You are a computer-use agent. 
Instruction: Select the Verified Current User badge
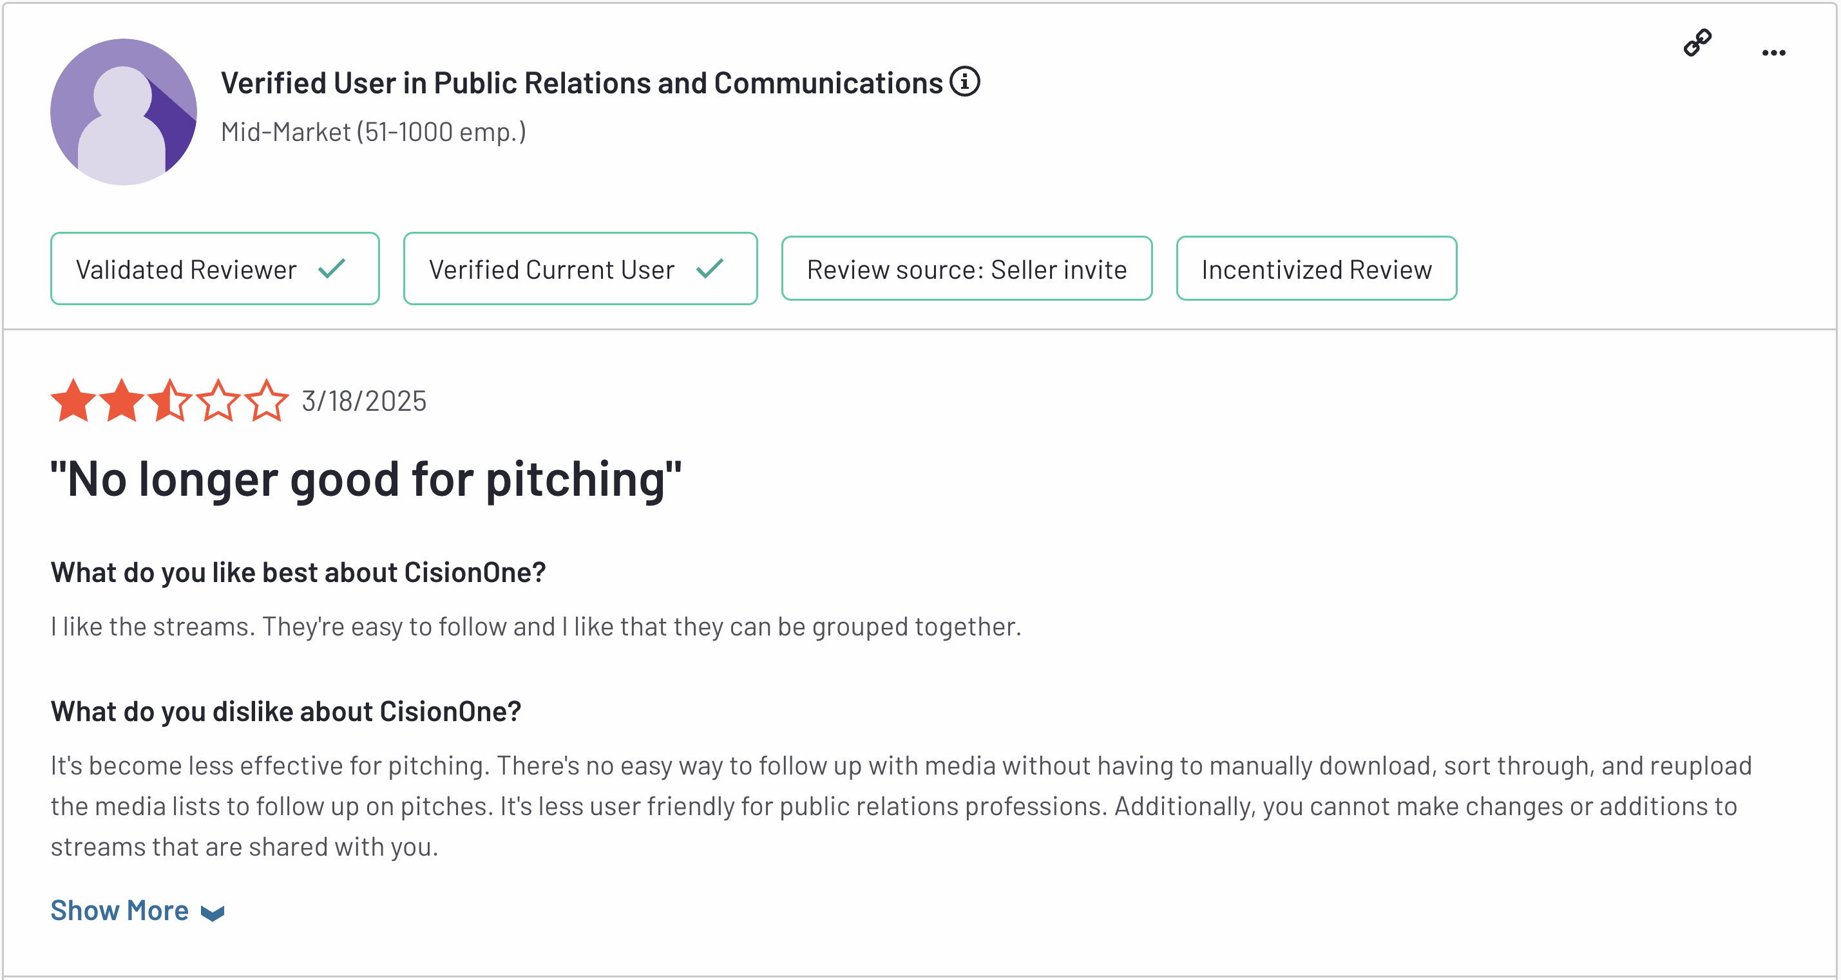[580, 269]
